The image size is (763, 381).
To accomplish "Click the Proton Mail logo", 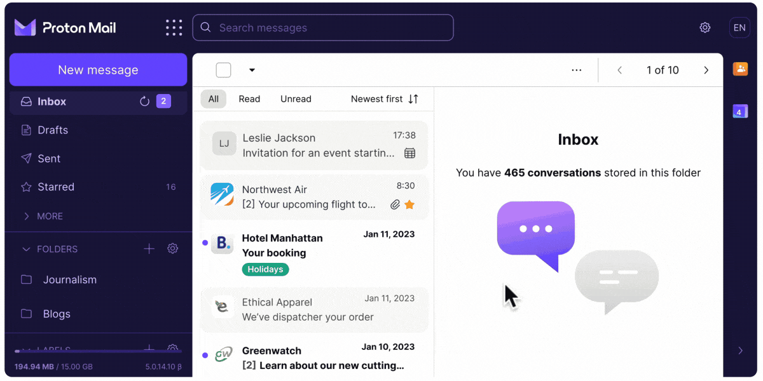I will click(x=65, y=27).
